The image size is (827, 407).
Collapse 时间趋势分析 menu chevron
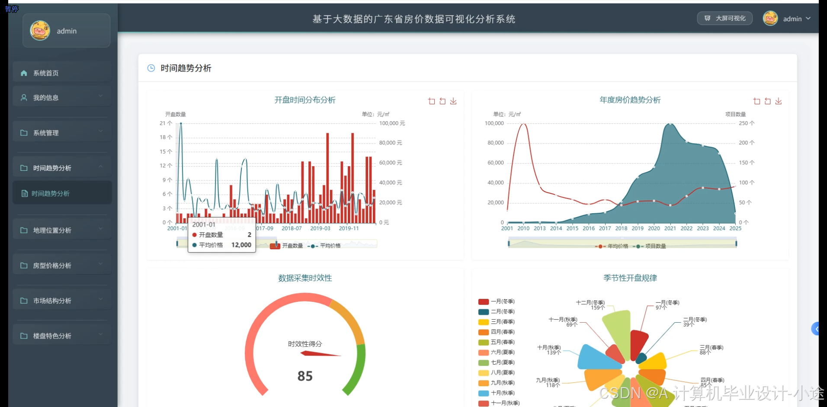tap(100, 166)
